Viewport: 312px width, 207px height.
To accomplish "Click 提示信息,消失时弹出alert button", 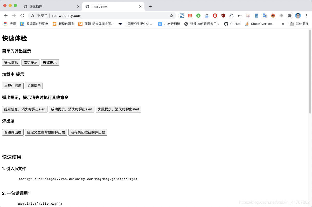I will pyautogui.click(x=25, y=109).
